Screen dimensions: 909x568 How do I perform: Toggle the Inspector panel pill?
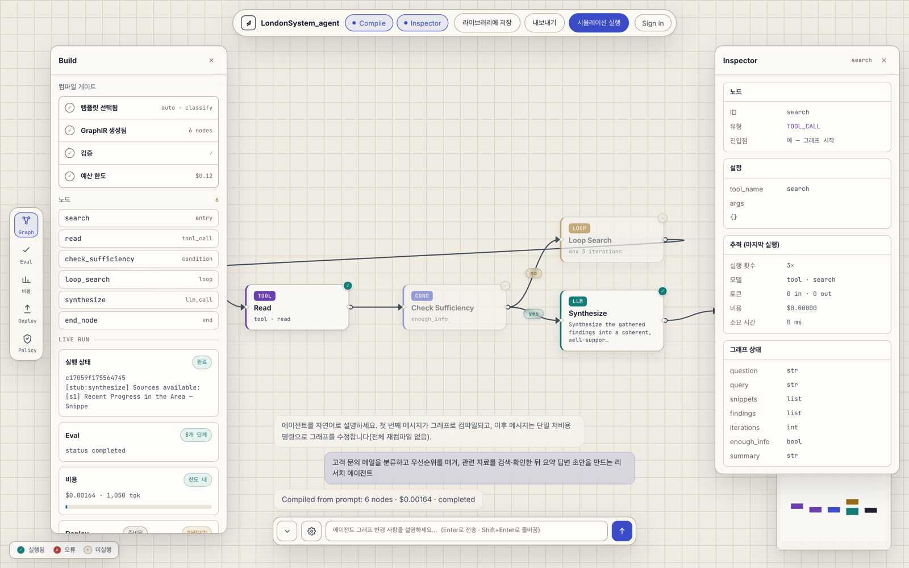click(422, 23)
